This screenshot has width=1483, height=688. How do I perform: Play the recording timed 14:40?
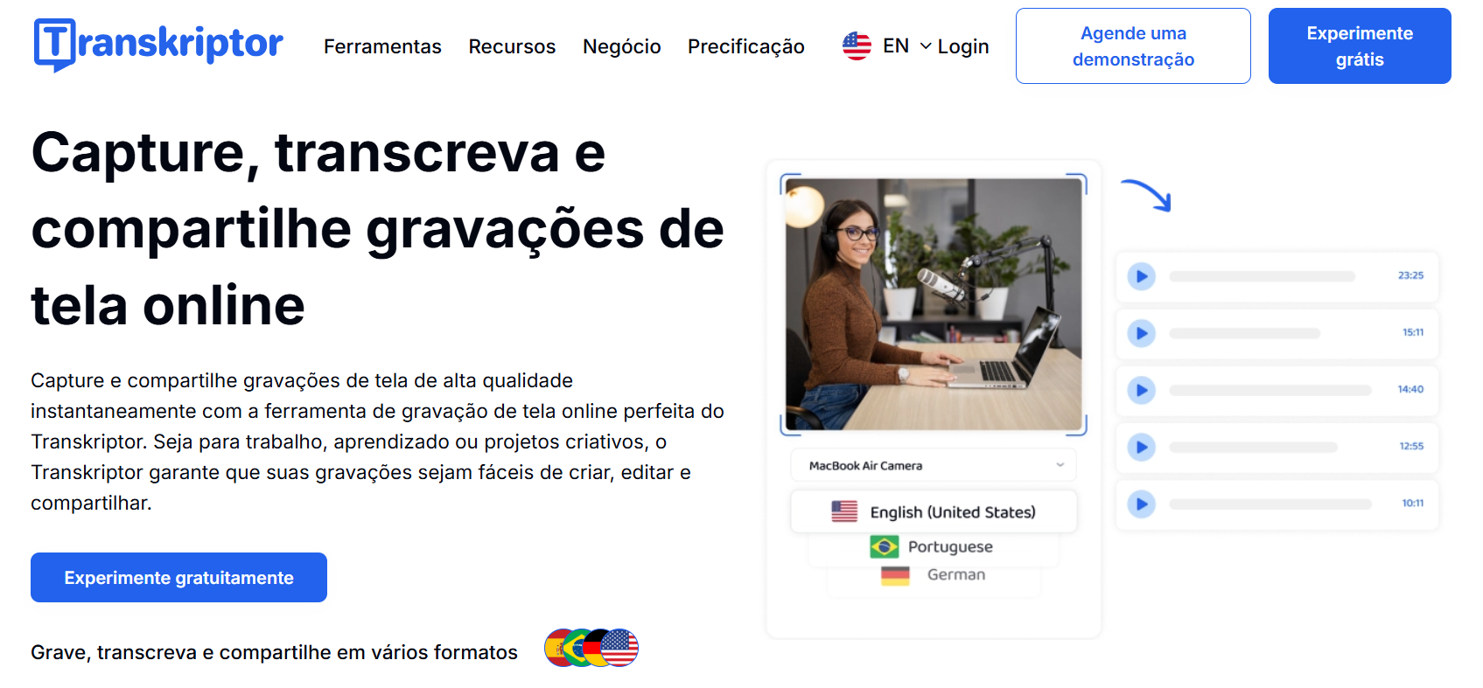click(1141, 390)
